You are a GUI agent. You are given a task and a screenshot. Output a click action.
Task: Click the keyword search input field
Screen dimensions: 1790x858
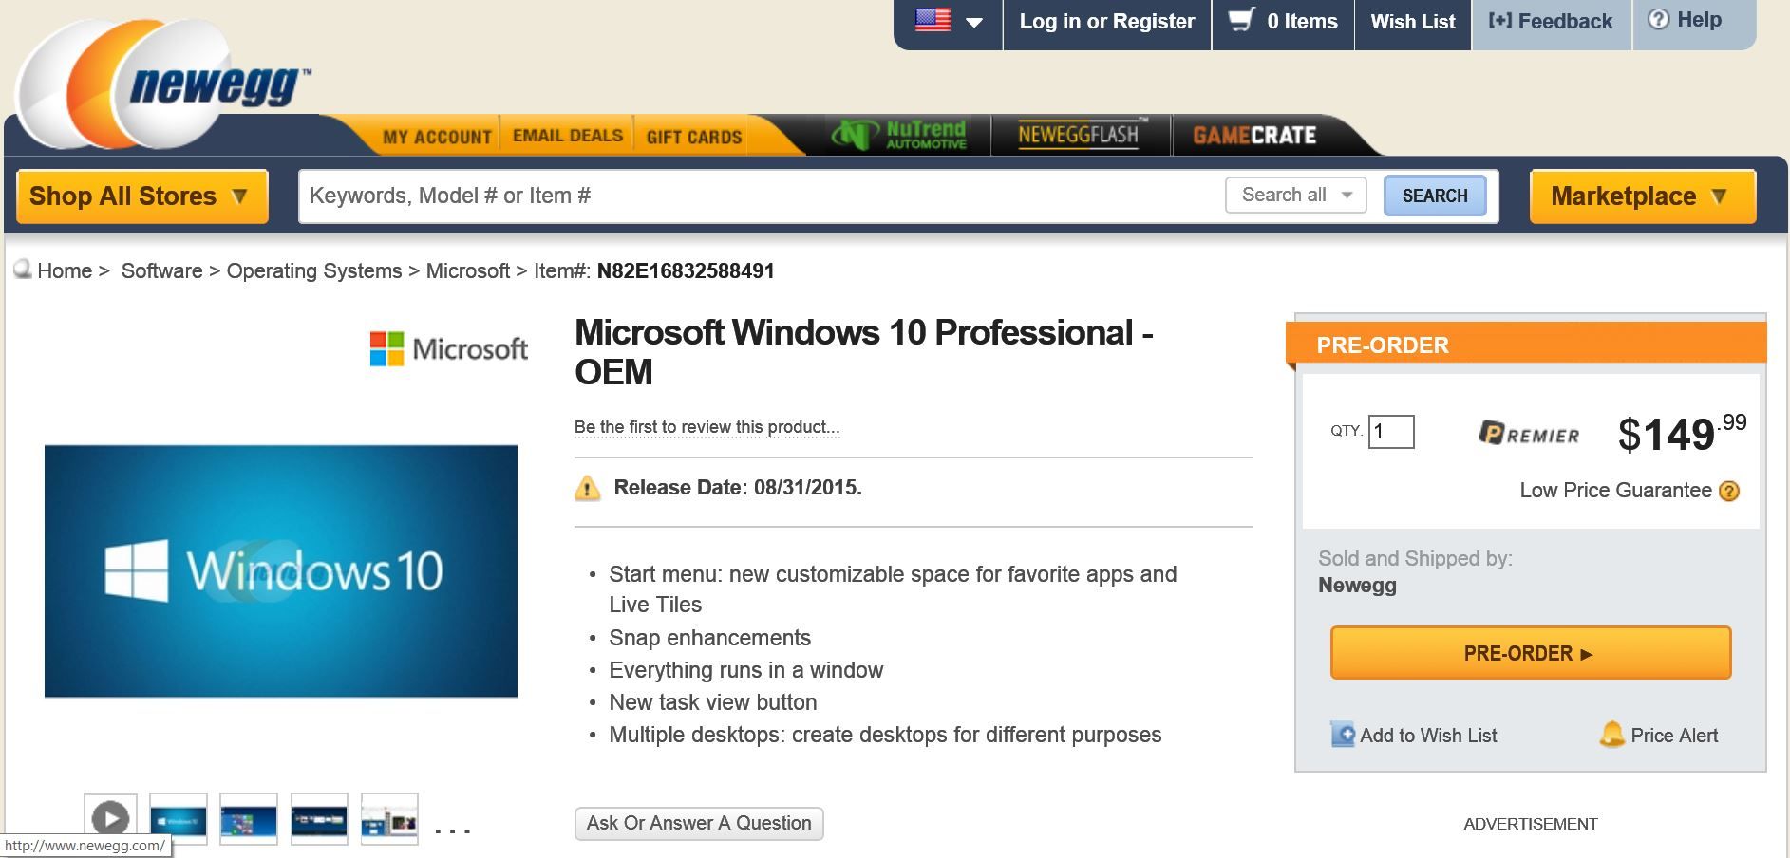[760, 196]
